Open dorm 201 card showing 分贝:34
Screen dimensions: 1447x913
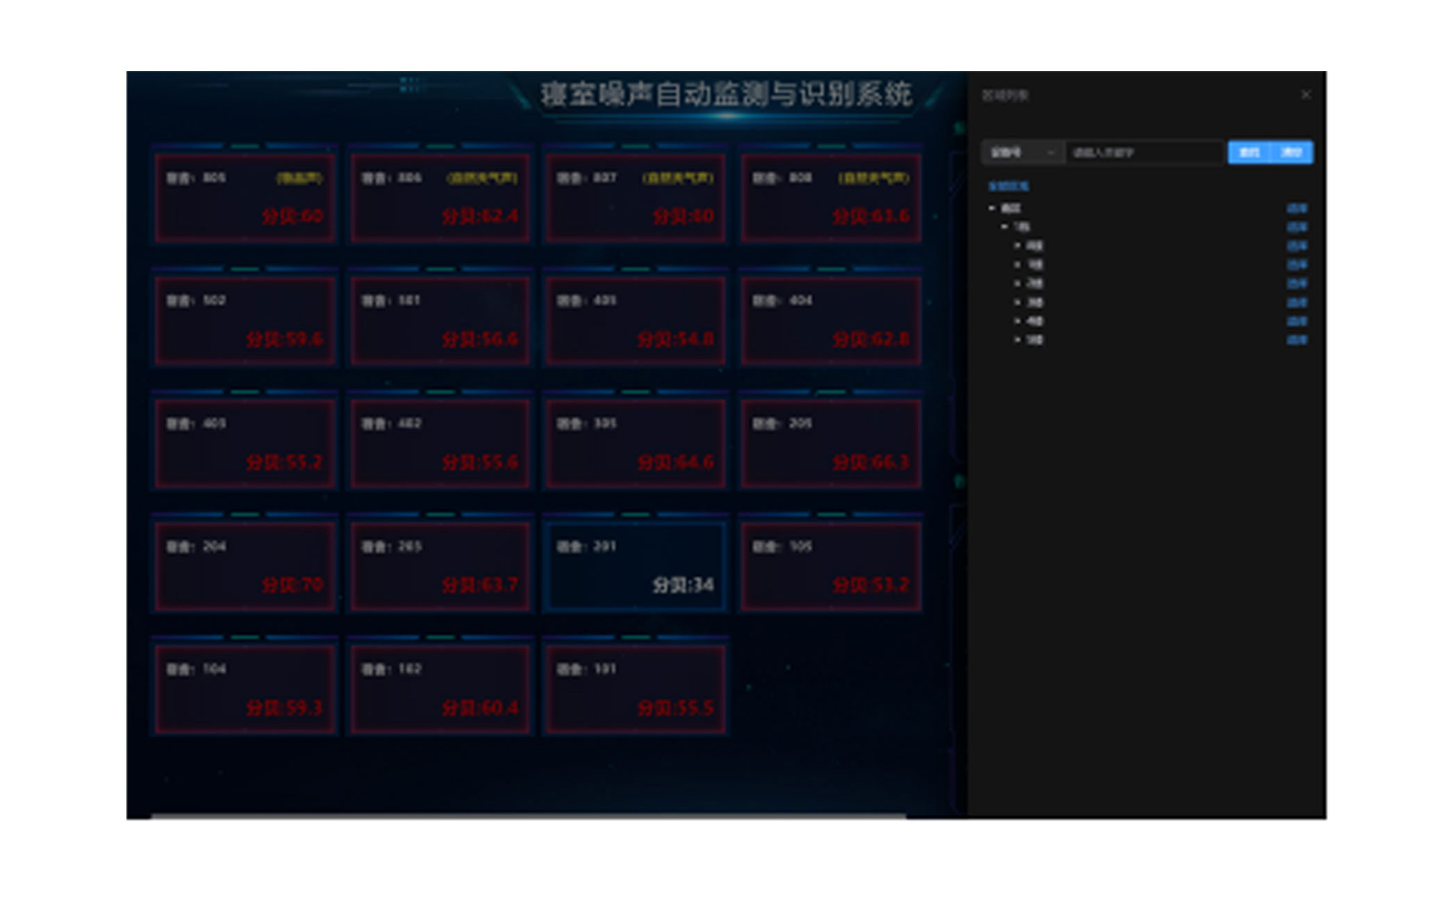coord(635,566)
